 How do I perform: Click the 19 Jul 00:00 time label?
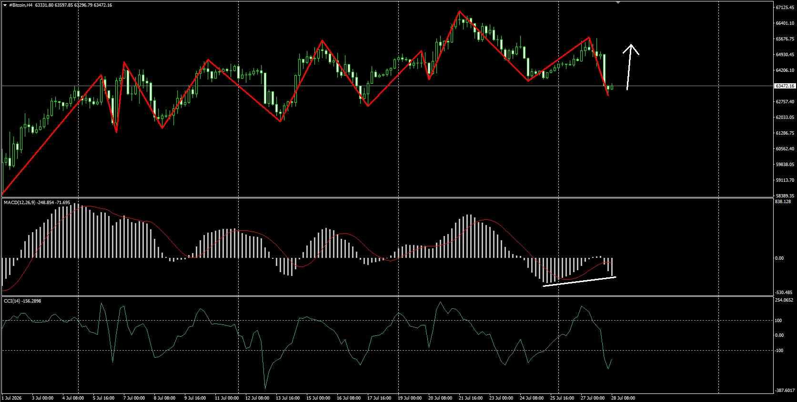[x=410, y=398]
